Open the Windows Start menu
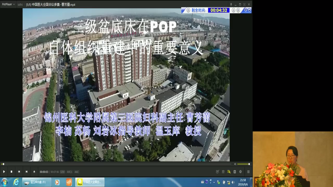 pos(5,182)
